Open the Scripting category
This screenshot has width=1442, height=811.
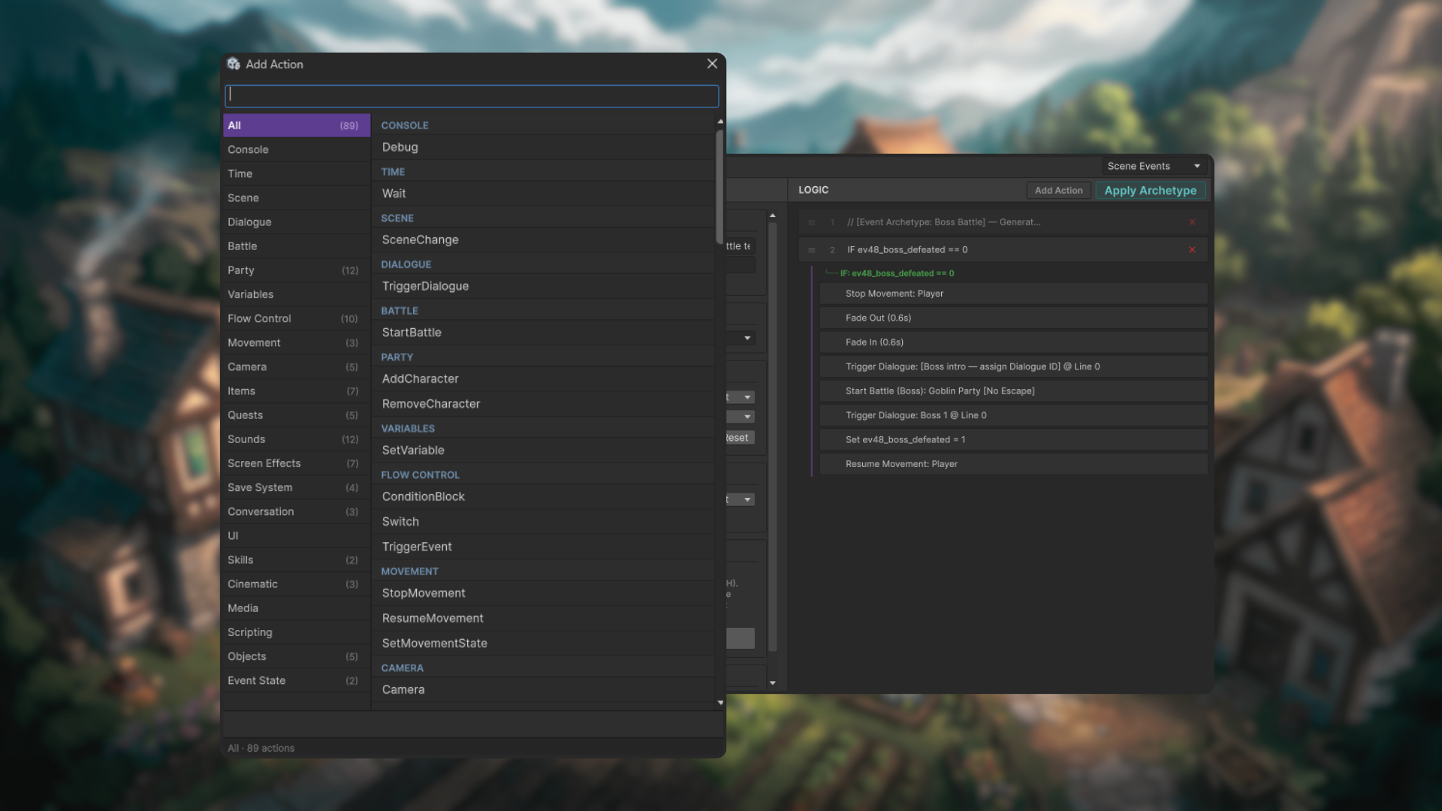pyautogui.click(x=297, y=632)
